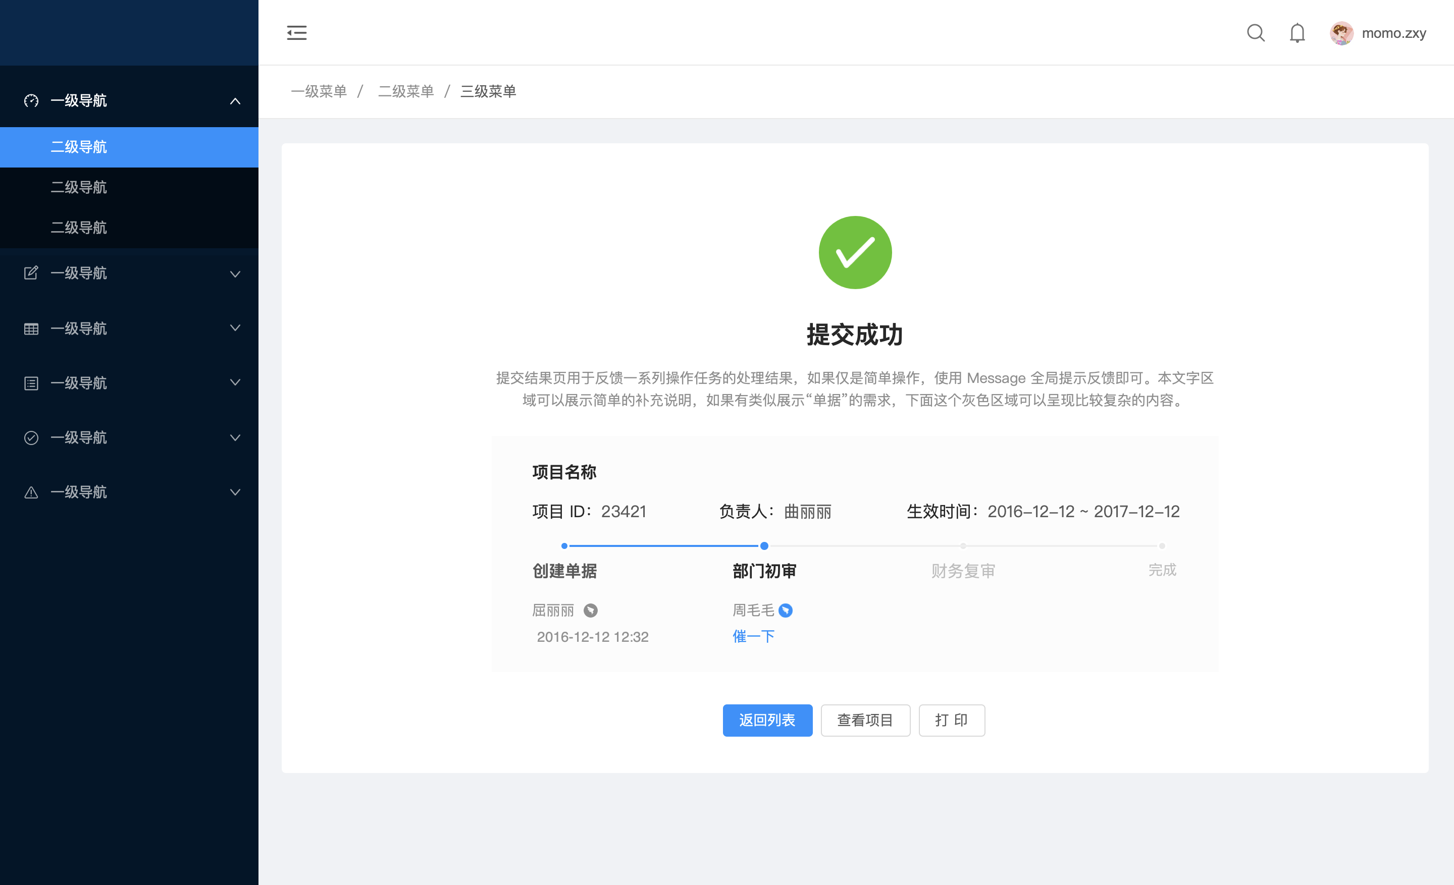This screenshot has height=885, width=1454.
Task: Select the highlighted 二级导航 menu item
Action: click(79, 147)
